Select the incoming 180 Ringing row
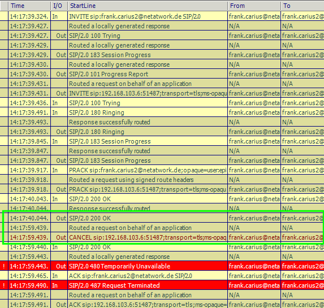Screen dimensions: 324x308 click(162, 112)
